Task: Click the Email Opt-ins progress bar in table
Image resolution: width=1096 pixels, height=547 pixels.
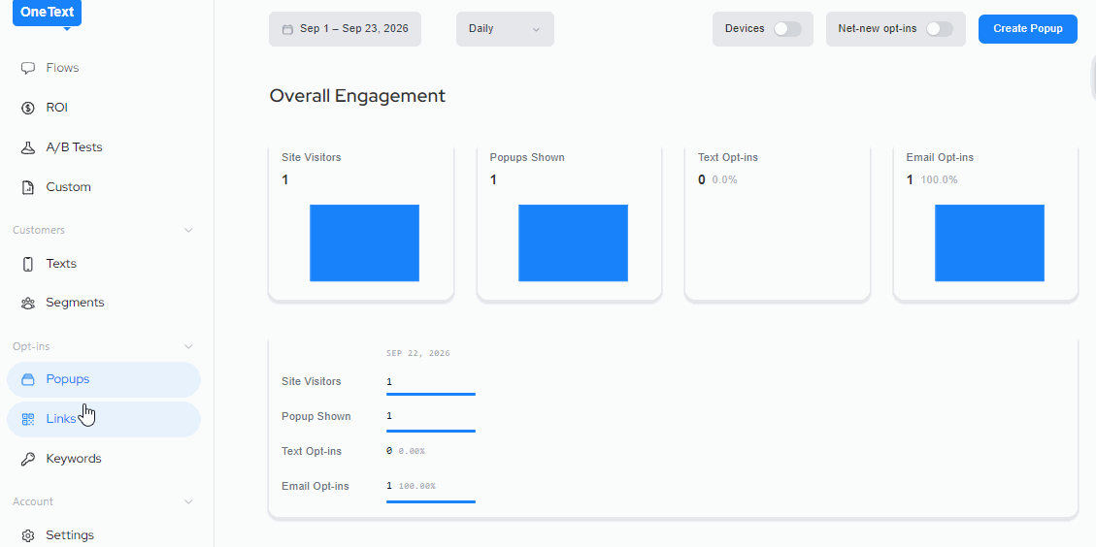Action: click(x=431, y=501)
